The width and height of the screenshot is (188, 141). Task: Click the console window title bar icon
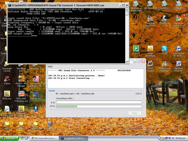[9, 5]
